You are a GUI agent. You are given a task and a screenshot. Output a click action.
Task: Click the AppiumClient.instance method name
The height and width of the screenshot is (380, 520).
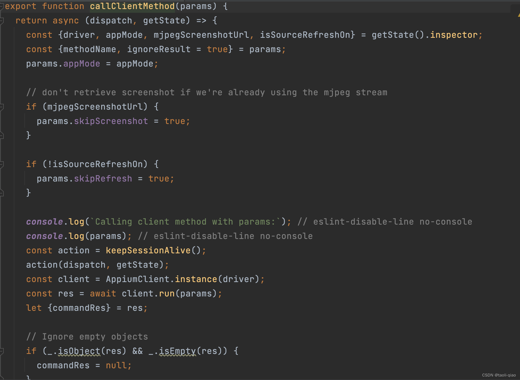coord(196,279)
